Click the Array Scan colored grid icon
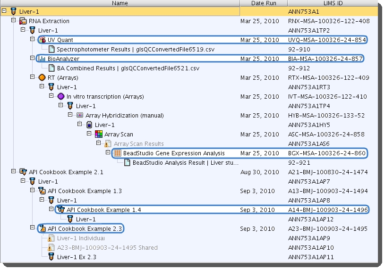The width and height of the screenshot is (385, 270). 99,135
